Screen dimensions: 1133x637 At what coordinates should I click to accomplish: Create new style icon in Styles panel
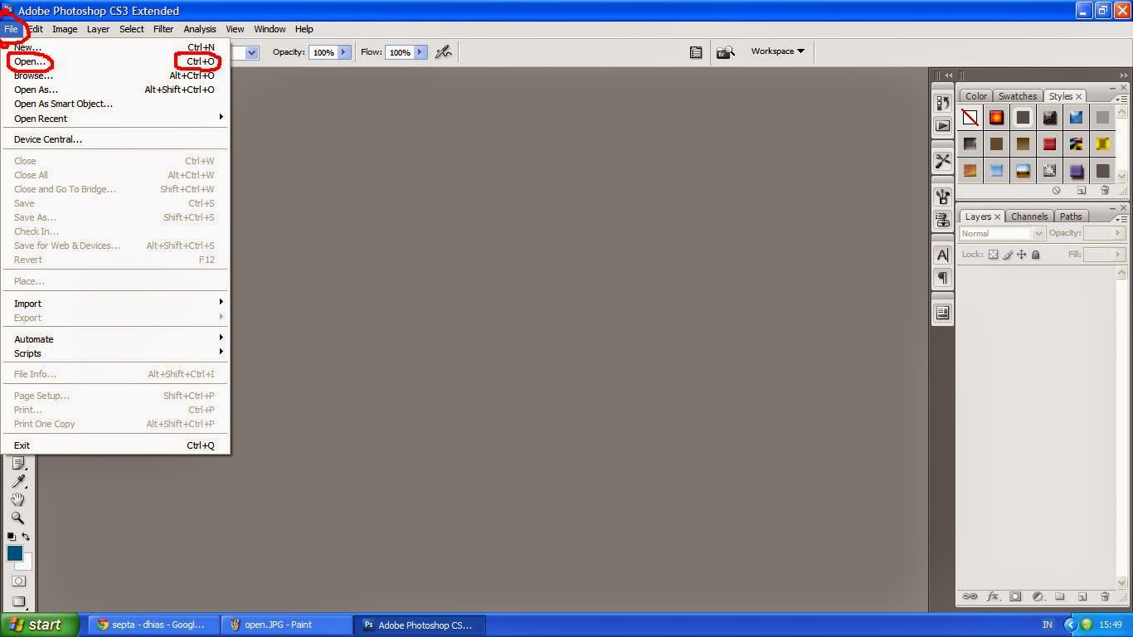(1082, 190)
